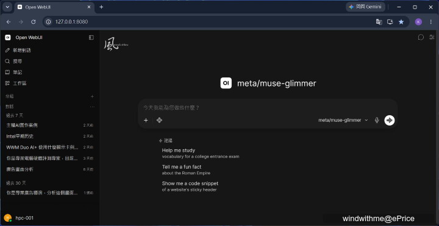439x226 pixels.
Task: Open the 廣告畫面分析 chat
Action: click(50, 169)
